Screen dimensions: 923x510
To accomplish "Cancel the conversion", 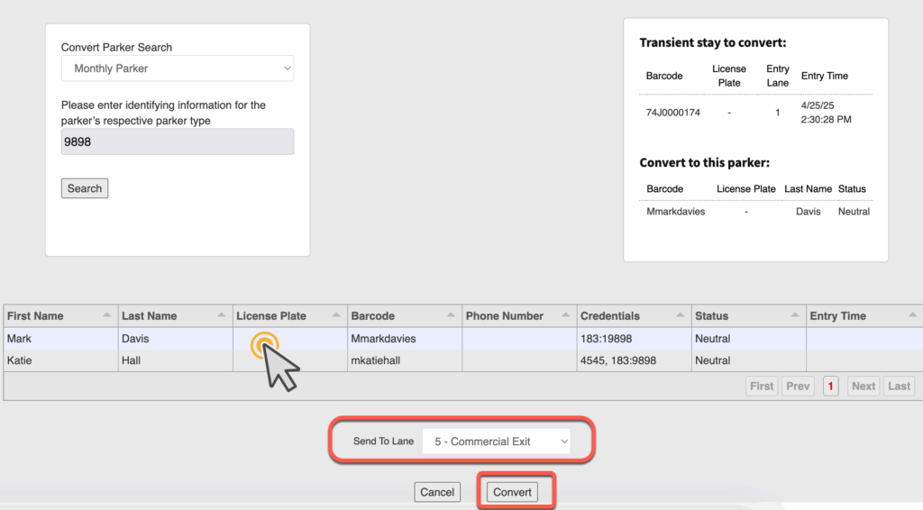I will tap(437, 492).
